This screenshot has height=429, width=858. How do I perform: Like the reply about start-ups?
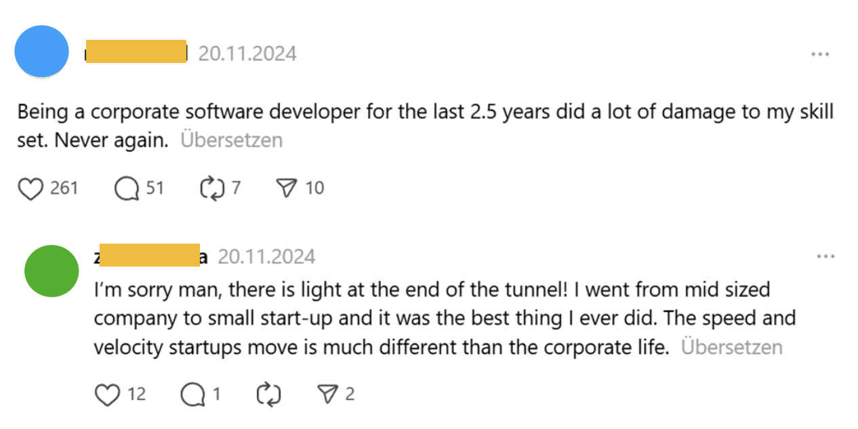[x=107, y=394]
